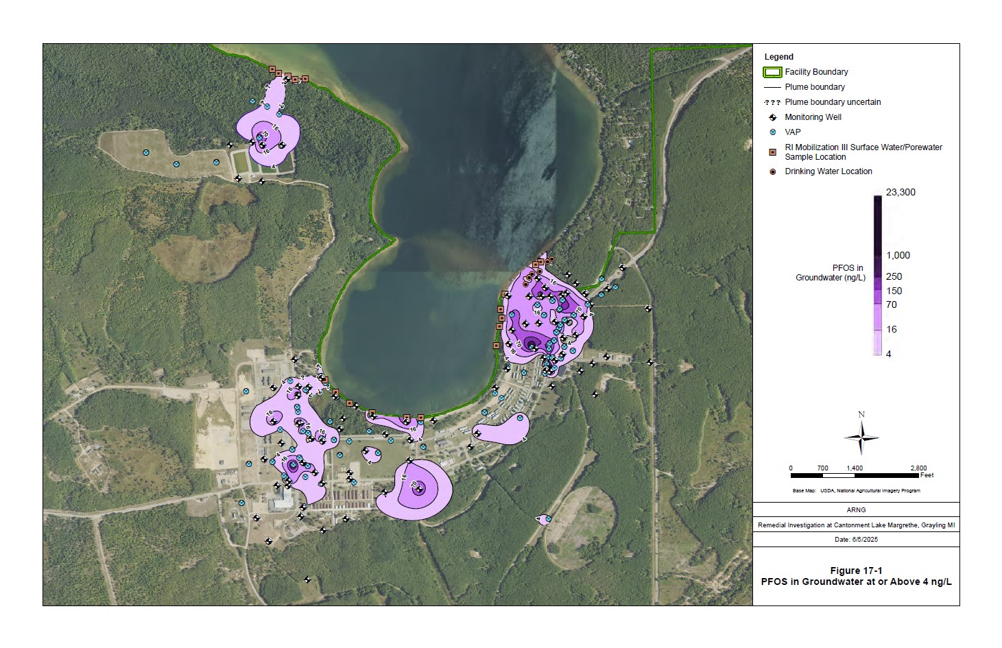The height and width of the screenshot is (648, 1002).
Task: Click the RI Mobilization III square legend symbol
Action: coord(773,152)
